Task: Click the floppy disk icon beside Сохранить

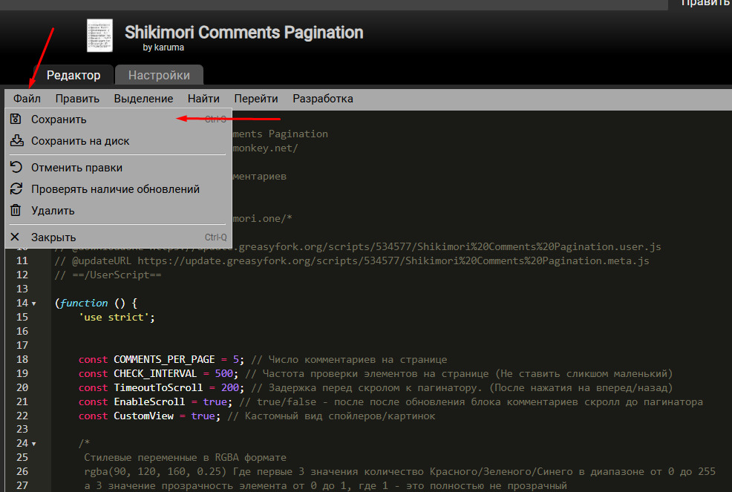Action: [16, 119]
